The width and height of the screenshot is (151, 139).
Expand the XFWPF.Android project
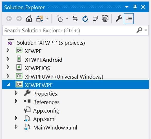(8, 59)
